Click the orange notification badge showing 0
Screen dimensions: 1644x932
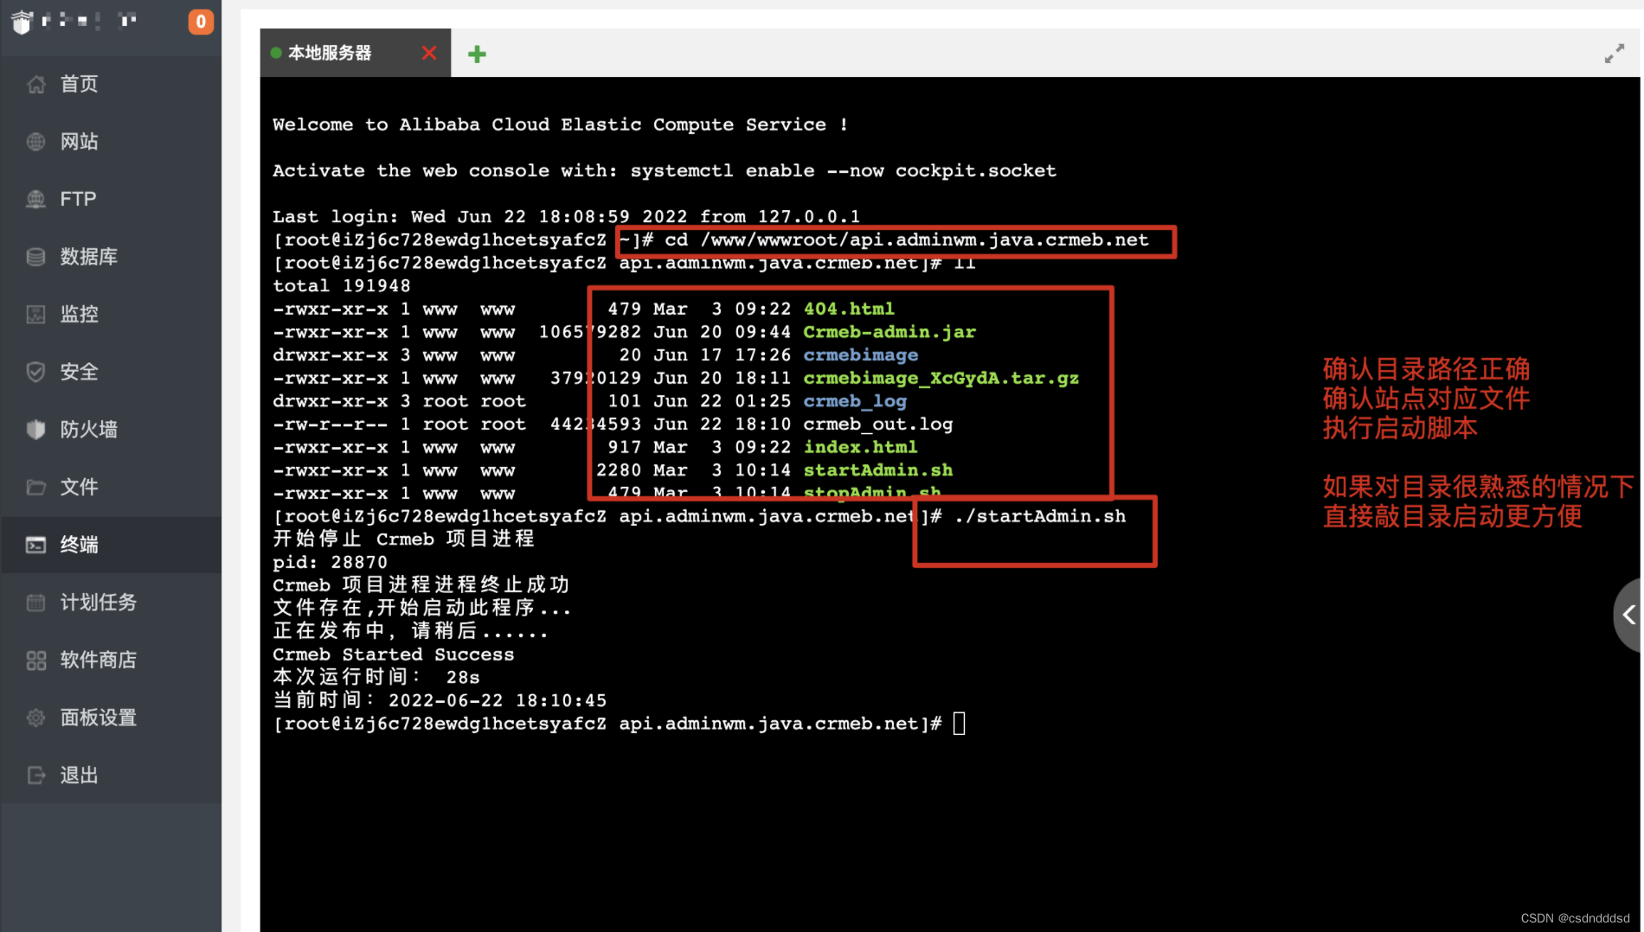tap(201, 22)
